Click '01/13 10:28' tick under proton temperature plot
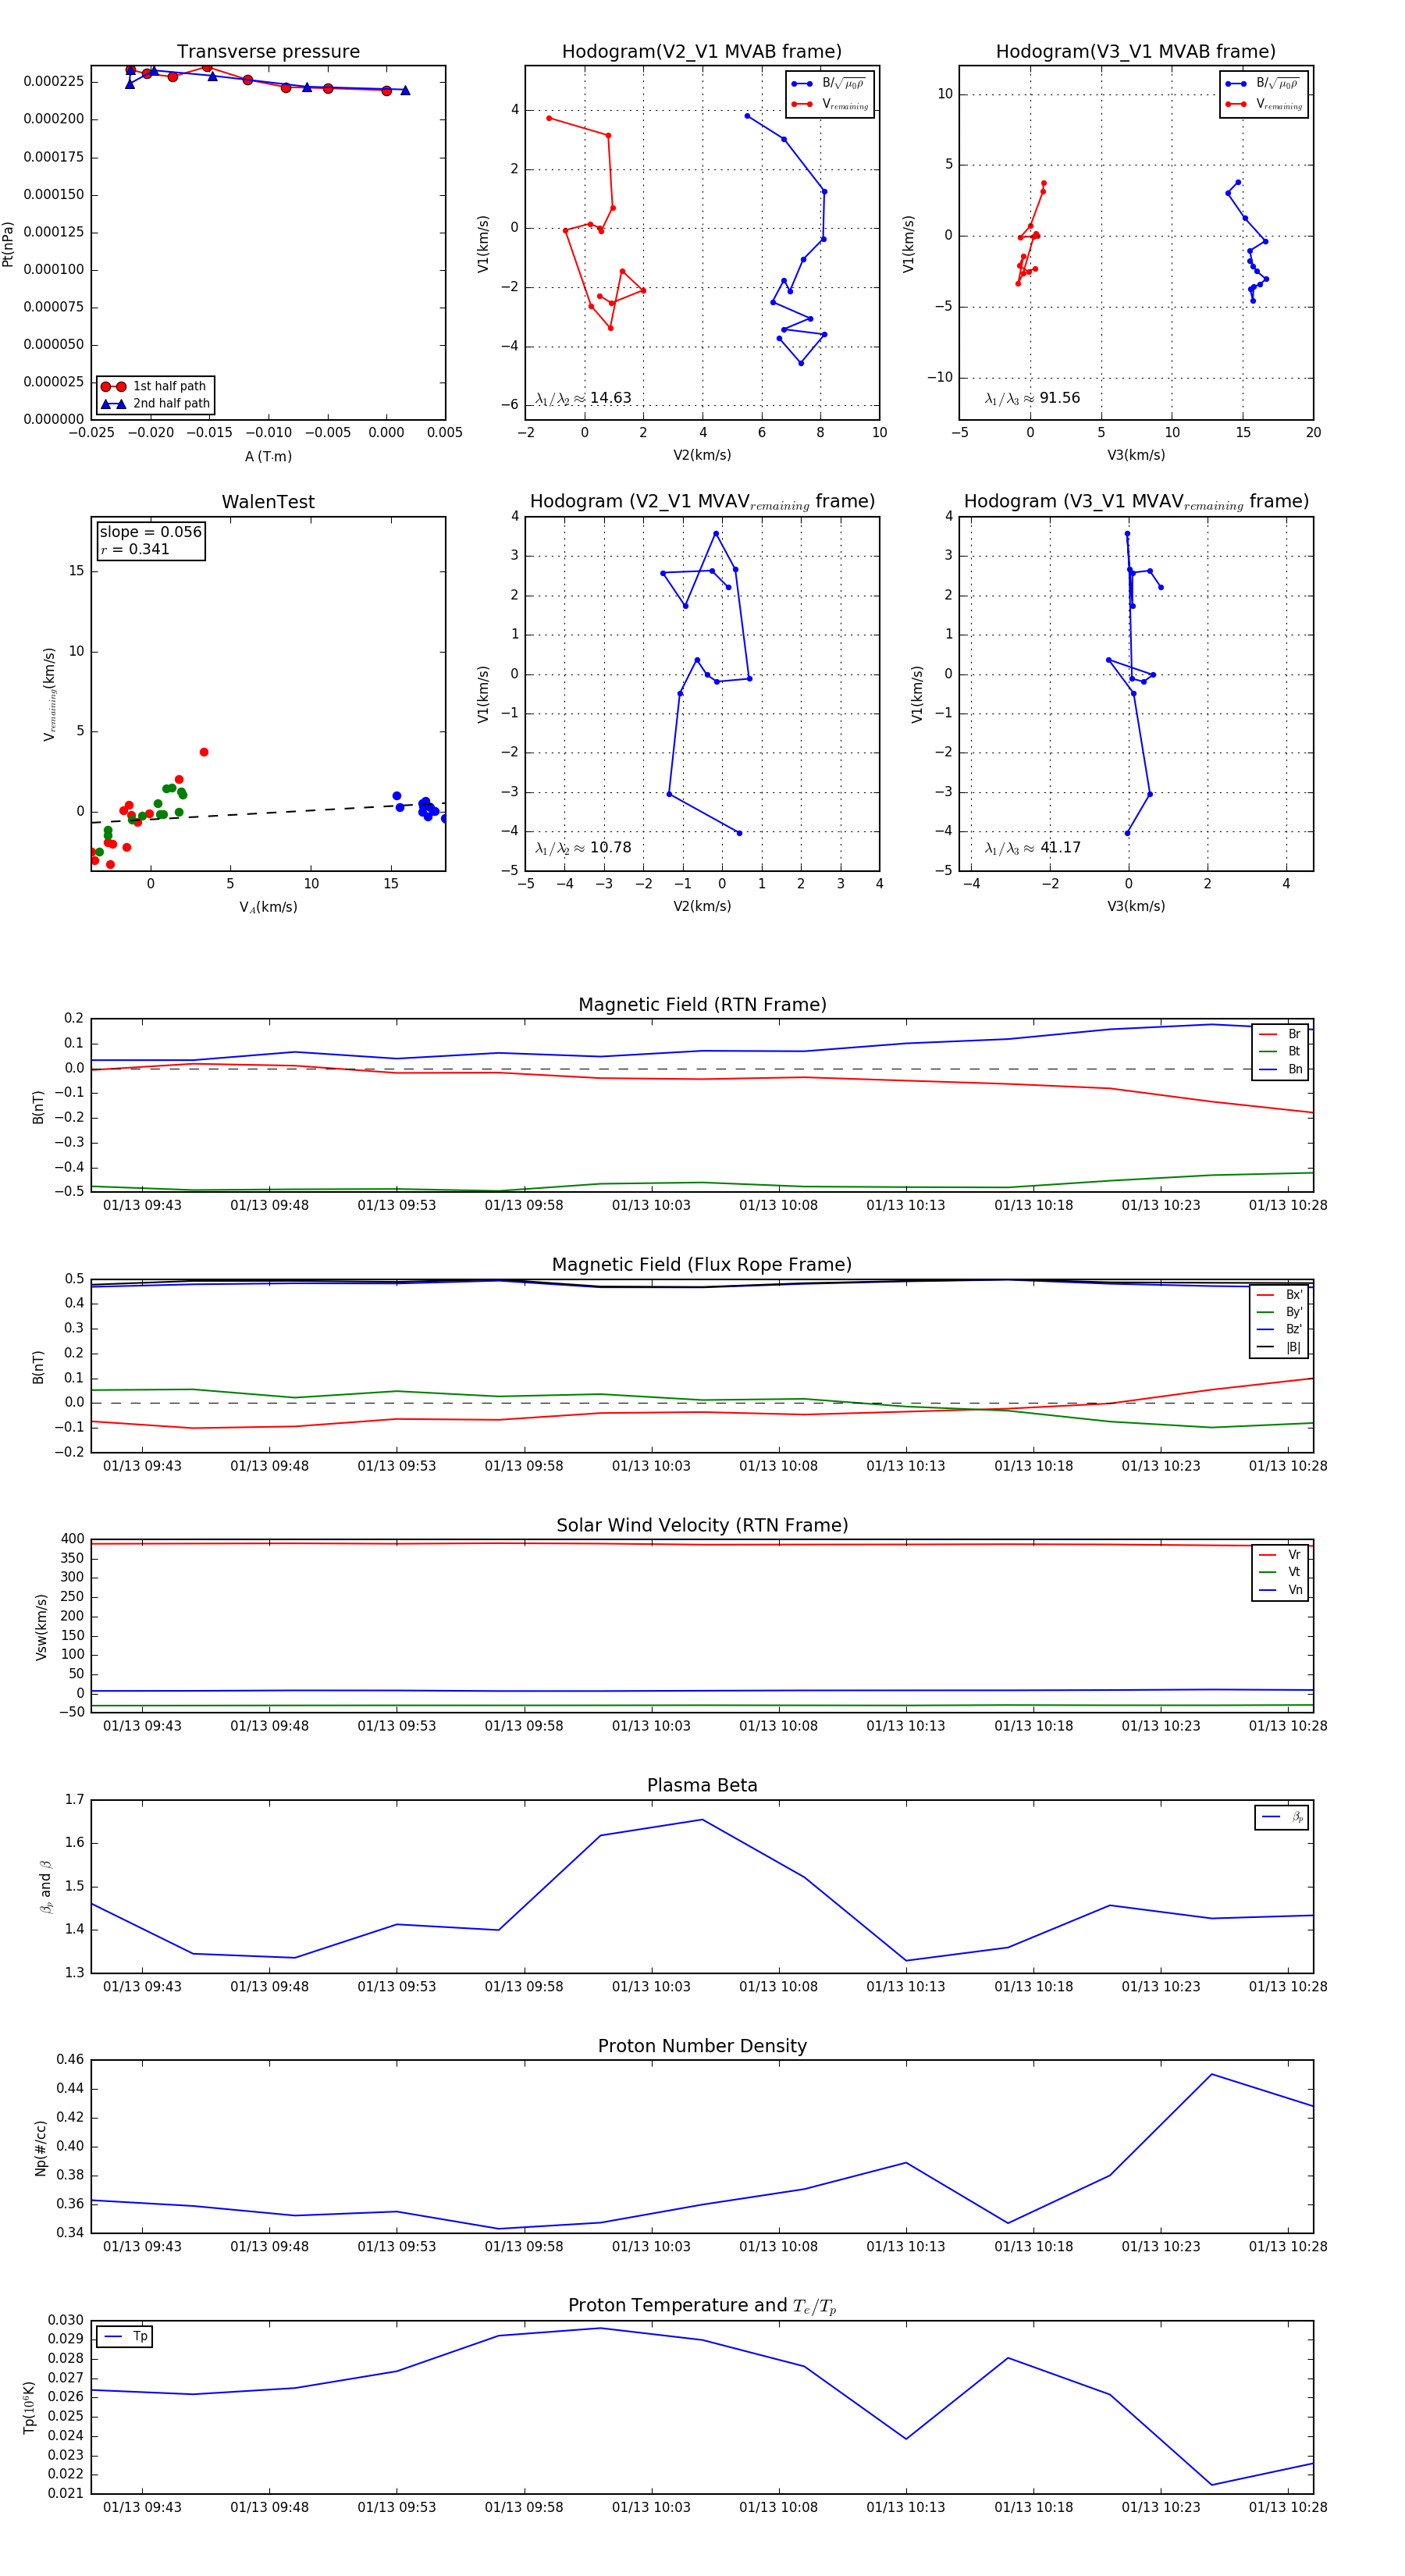This screenshot has width=1405, height=2576. coord(1288,2507)
